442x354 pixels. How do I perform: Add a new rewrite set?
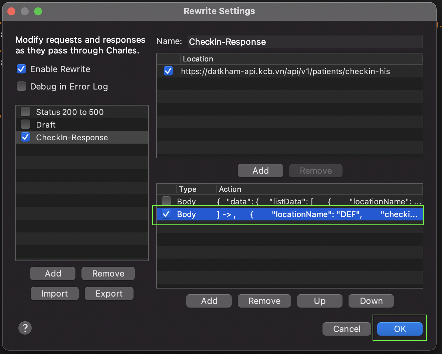pyautogui.click(x=53, y=274)
